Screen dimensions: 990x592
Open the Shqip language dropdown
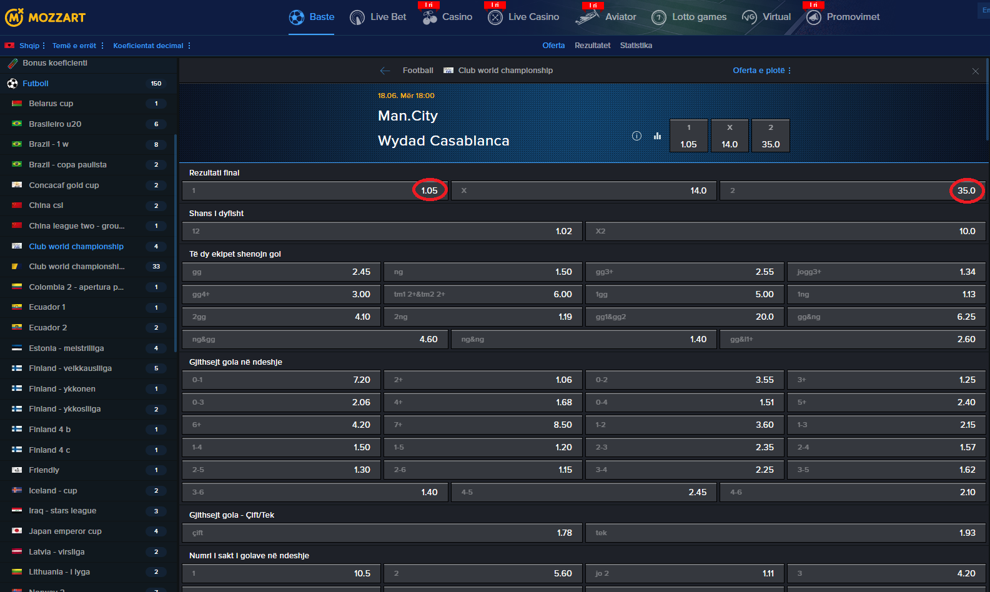tap(32, 46)
